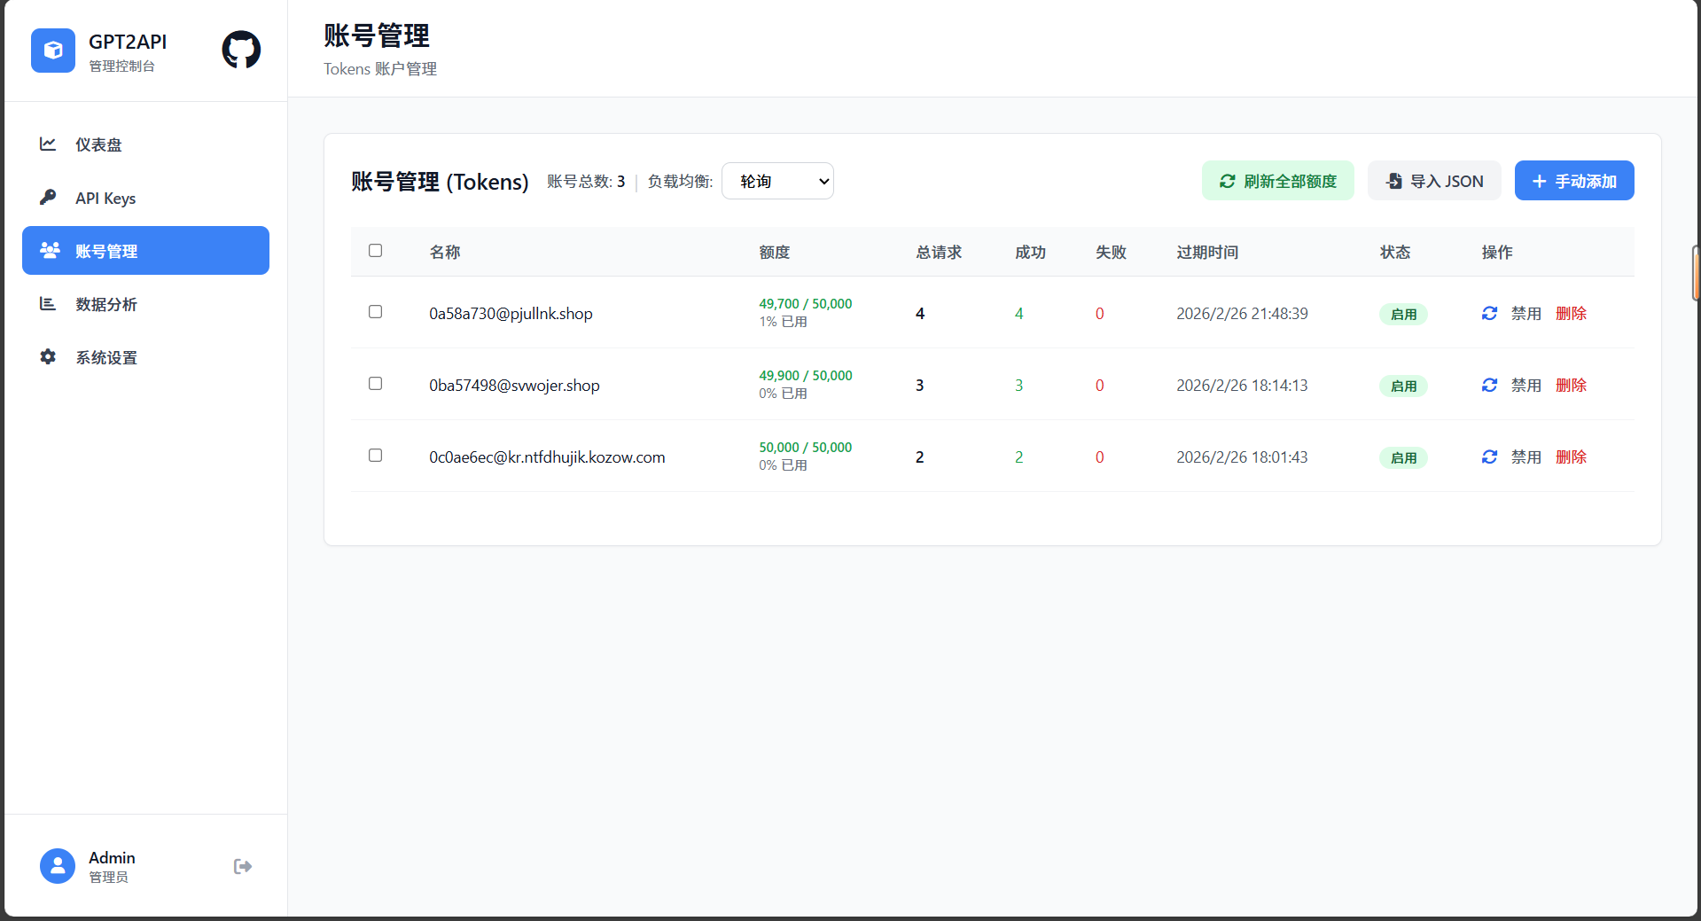
Task: Click 手动添加 to add an account manually
Action: (x=1574, y=180)
